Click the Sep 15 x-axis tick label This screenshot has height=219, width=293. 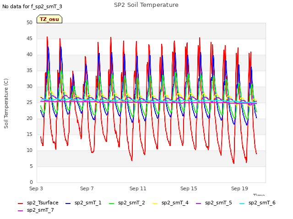click(189, 188)
